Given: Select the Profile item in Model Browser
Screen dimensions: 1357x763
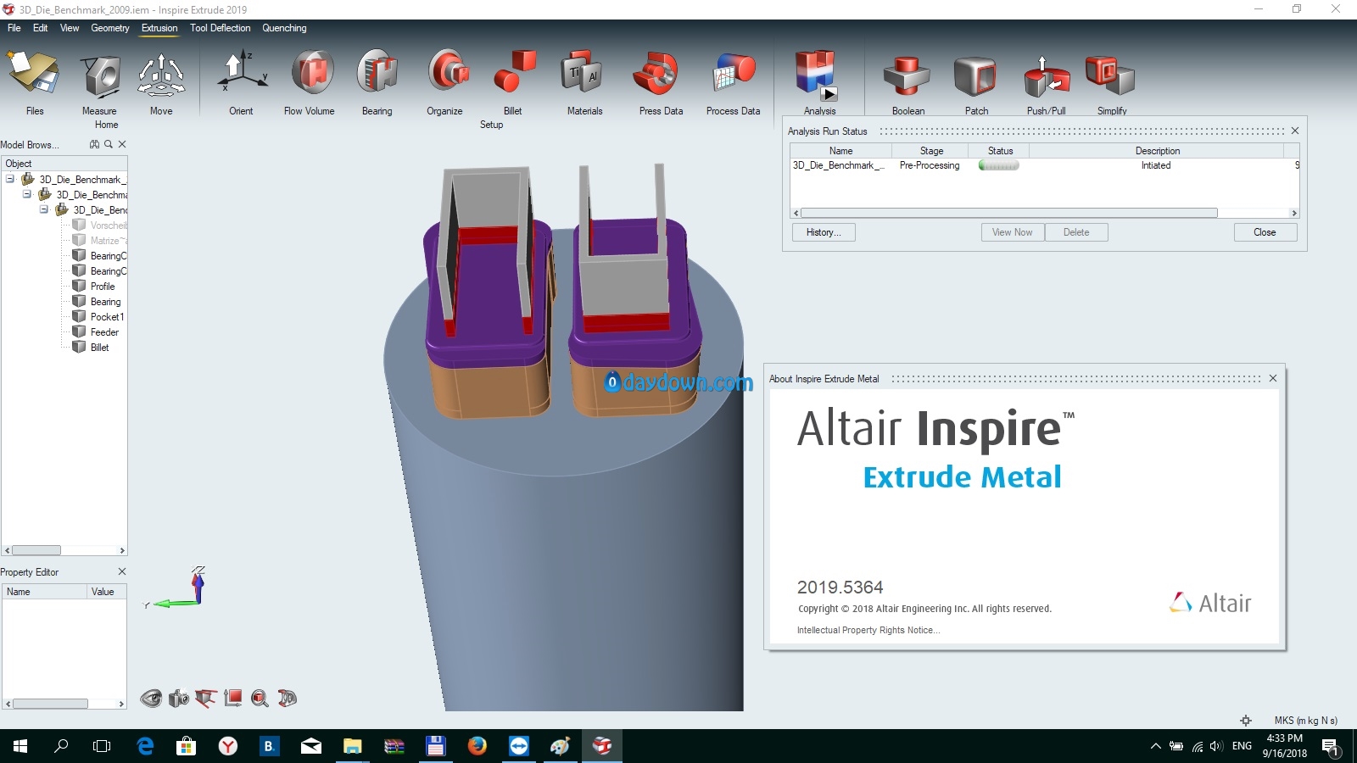Looking at the screenshot, I should pos(102,287).
